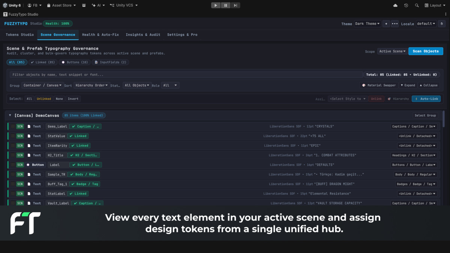Image resolution: width=450 pixels, height=253 pixels.
Task: Click the Step frame button
Action: [235, 5]
